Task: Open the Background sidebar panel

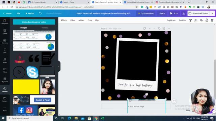Action: point(5,80)
